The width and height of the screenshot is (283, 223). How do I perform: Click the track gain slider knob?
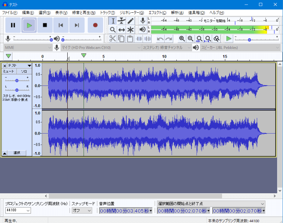coord(17,80)
